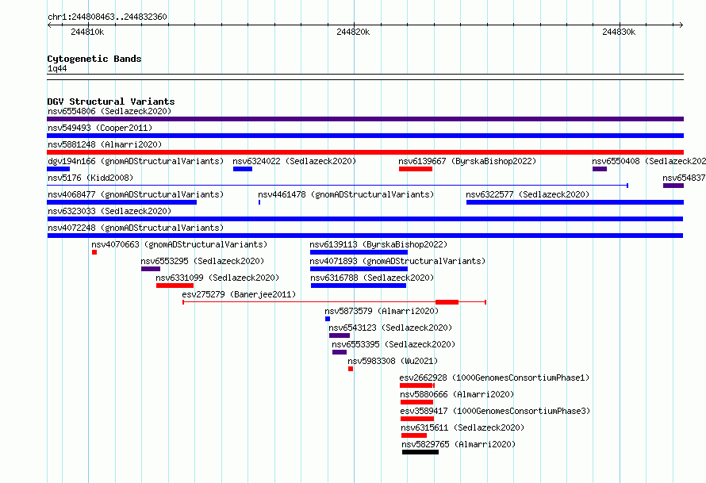Open nsv4072248 gnomAD label
The width and height of the screenshot is (706, 483).
pyautogui.click(x=136, y=228)
